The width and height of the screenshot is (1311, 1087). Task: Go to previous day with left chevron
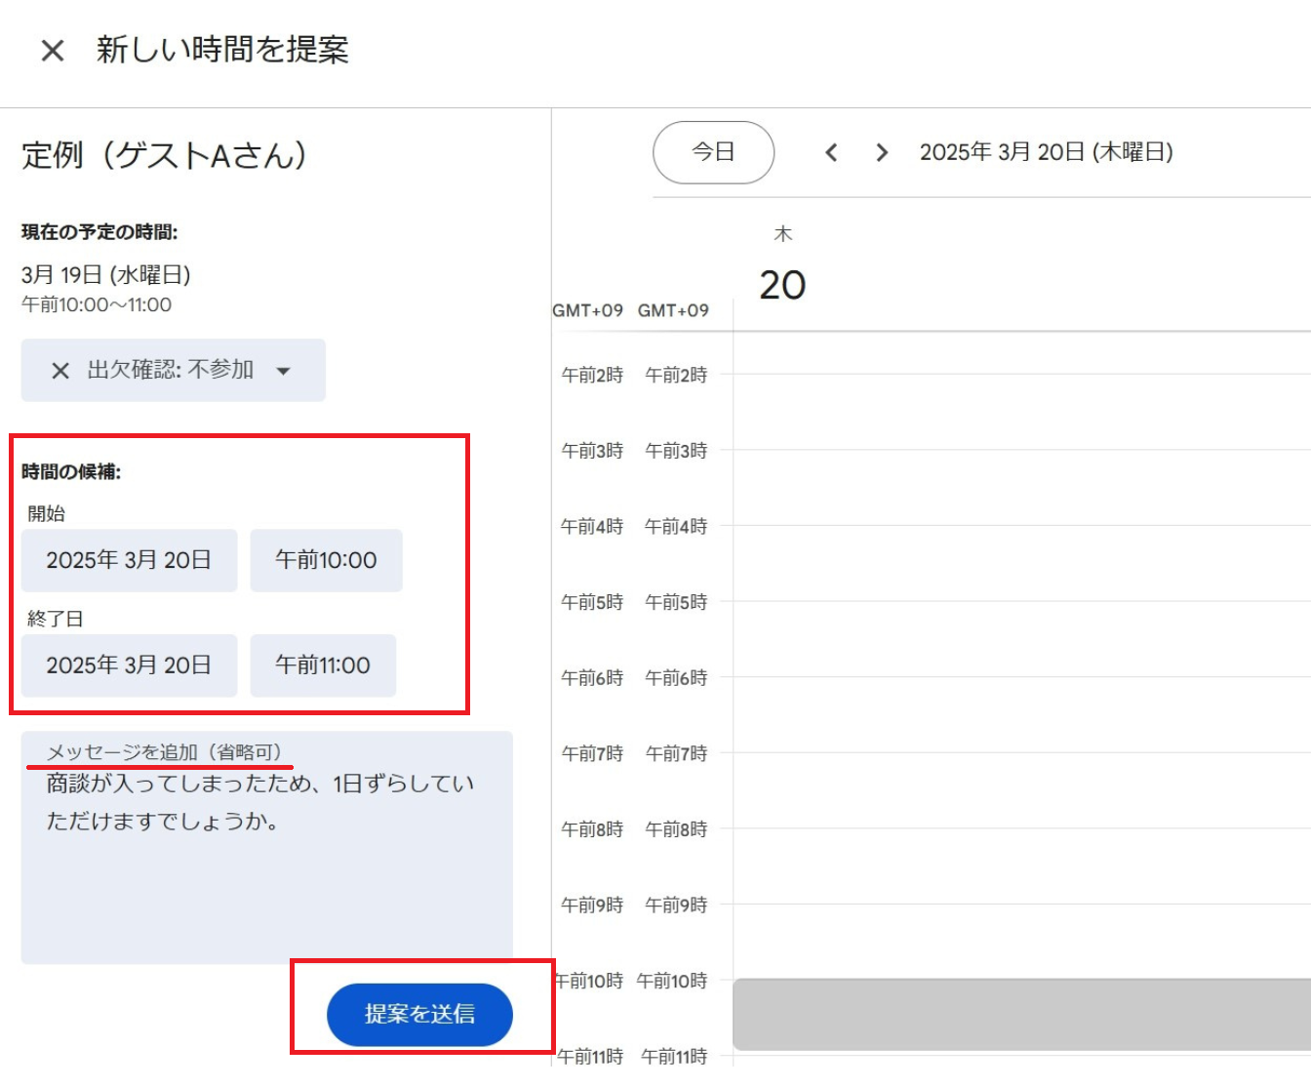[x=831, y=152]
